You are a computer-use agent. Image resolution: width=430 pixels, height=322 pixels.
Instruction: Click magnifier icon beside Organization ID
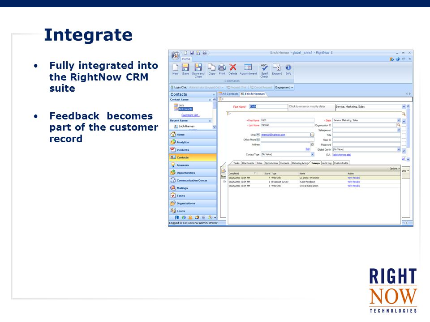coord(399,125)
